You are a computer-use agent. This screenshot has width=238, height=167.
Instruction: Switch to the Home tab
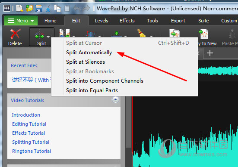click(51, 21)
